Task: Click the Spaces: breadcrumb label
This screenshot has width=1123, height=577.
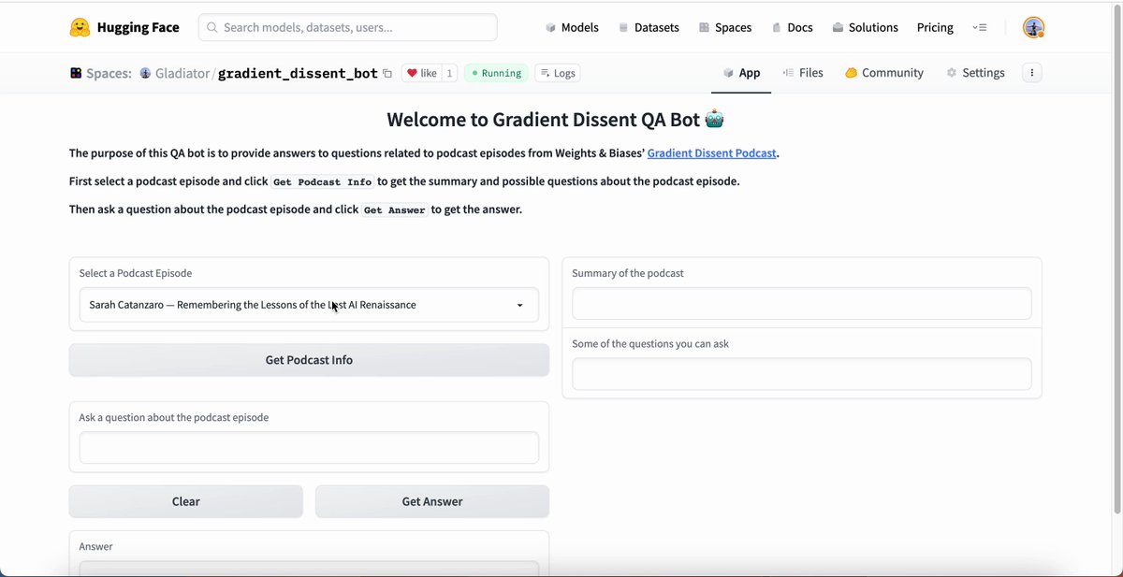Action: tap(109, 73)
